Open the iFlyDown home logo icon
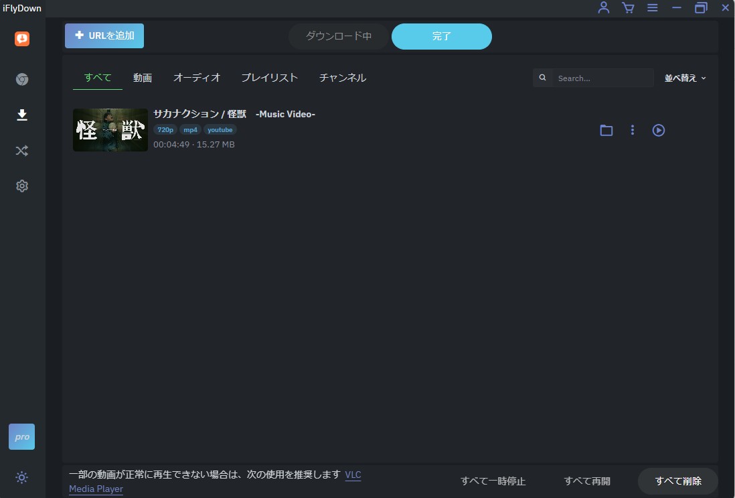This screenshot has width=735, height=498. click(x=22, y=38)
